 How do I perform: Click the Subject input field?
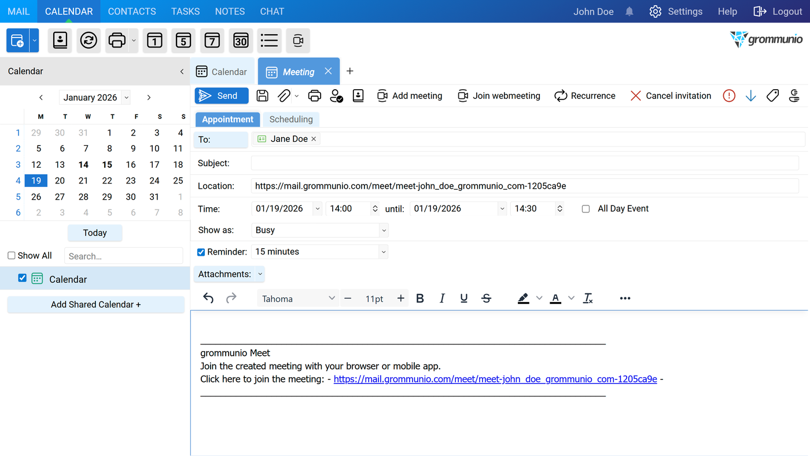[x=525, y=163]
